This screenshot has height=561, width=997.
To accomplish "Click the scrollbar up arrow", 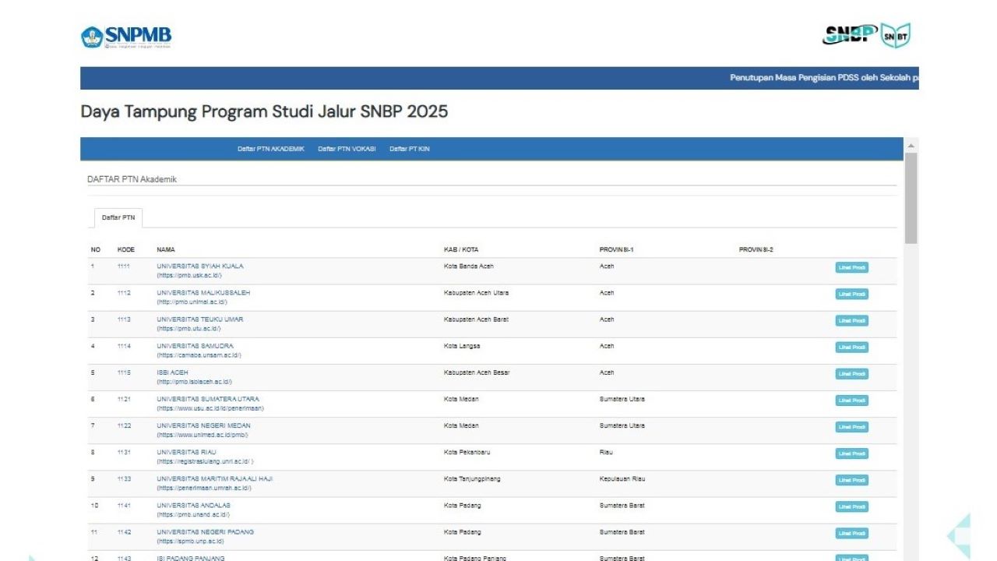I will (x=911, y=145).
